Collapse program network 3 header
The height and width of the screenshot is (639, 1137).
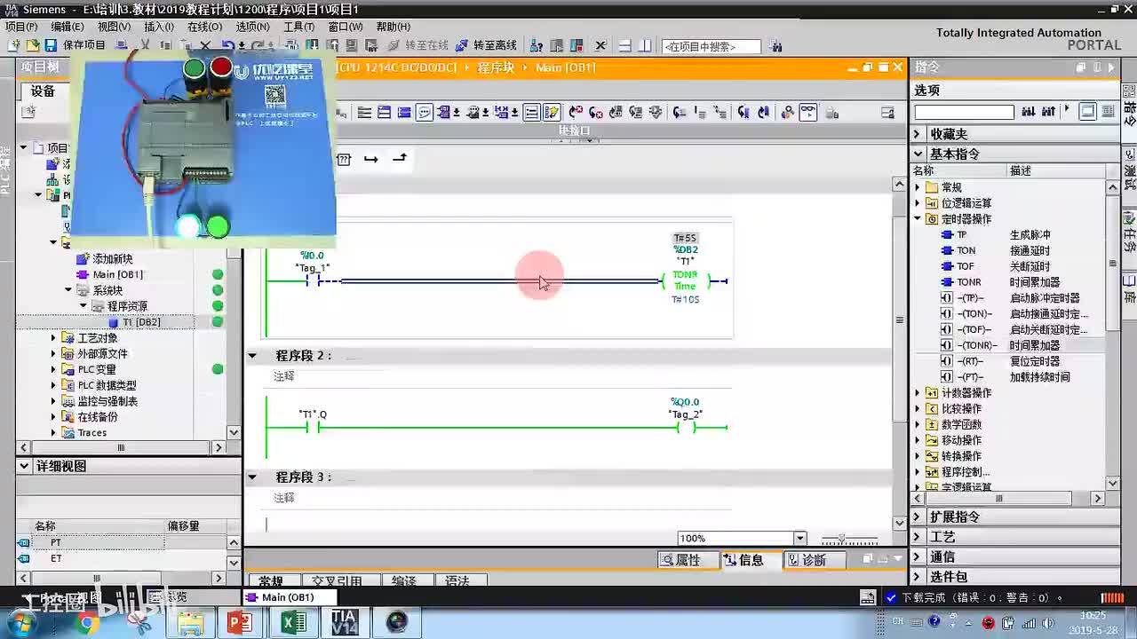coord(252,477)
